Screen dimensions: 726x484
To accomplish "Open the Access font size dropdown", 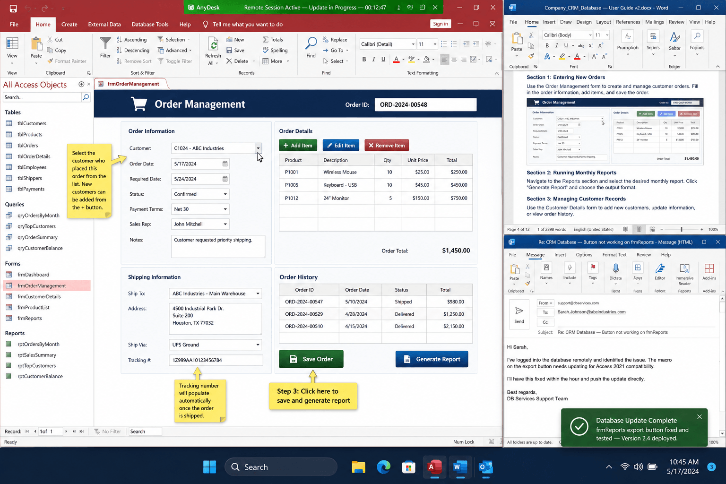I will point(435,44).
